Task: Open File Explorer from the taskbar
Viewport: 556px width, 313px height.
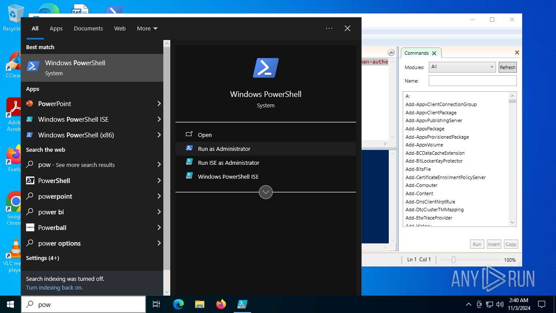Action: [199, 304]
